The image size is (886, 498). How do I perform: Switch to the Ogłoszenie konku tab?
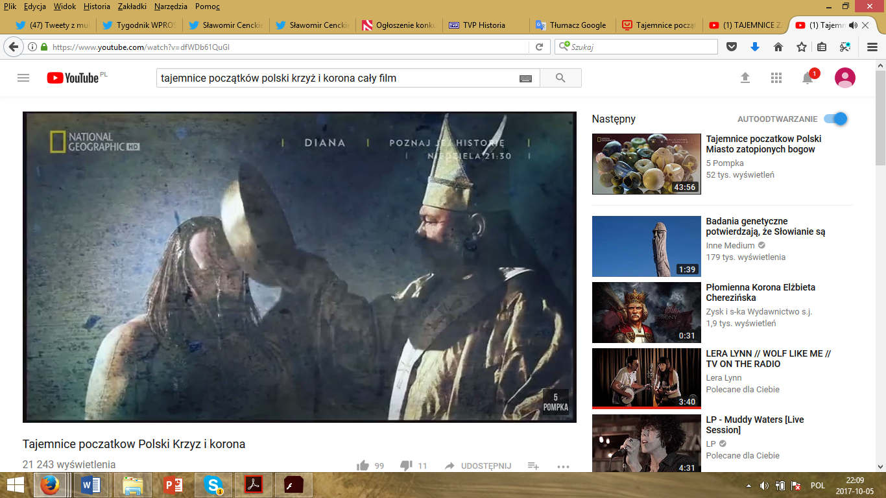click(399, 25)
